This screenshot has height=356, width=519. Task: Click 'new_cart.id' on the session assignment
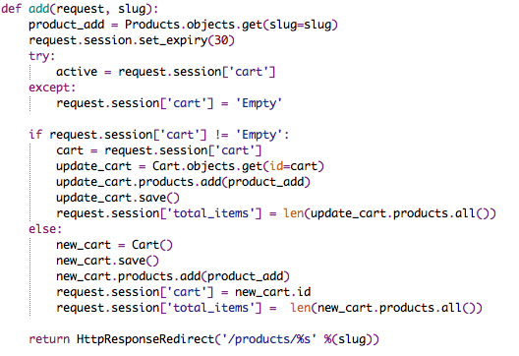click(x=272, y=292)
